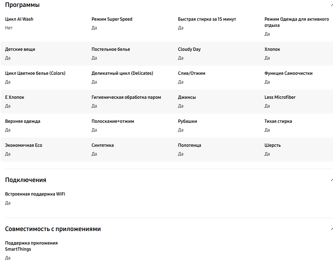Click the Поддержка приложения SmartThings label
333x266 pixels.
pyautogui.click(x=31, y=246)
